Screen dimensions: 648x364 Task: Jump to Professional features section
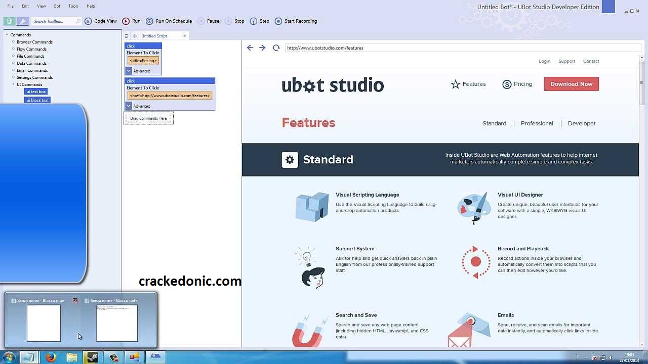click(x=537, y=123)
